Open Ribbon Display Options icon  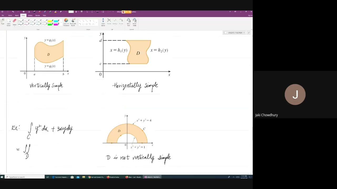pos(235,12)
